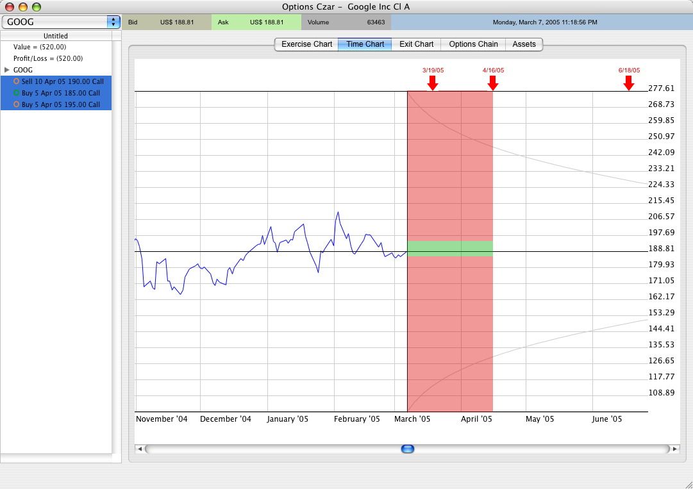Click the March '05 axis label

[x=412, y=419]
